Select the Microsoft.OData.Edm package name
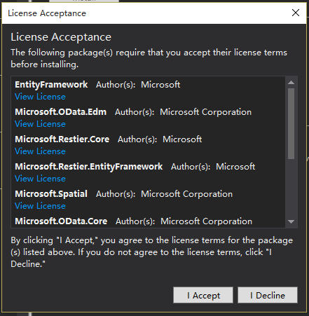This screenshot has width=309, height=316. point(61,112)
